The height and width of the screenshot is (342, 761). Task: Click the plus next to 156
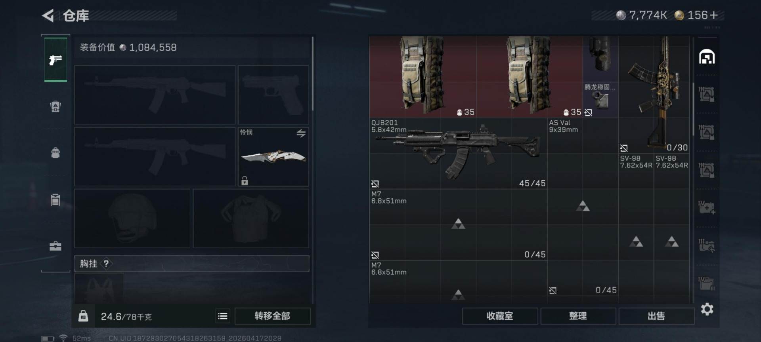pos(714,15)
